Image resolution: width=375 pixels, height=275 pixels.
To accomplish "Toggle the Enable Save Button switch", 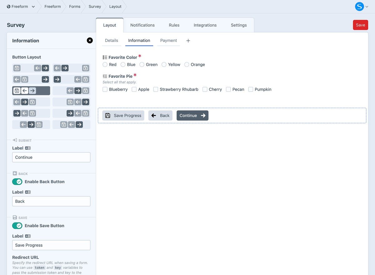I will point(17,226).
